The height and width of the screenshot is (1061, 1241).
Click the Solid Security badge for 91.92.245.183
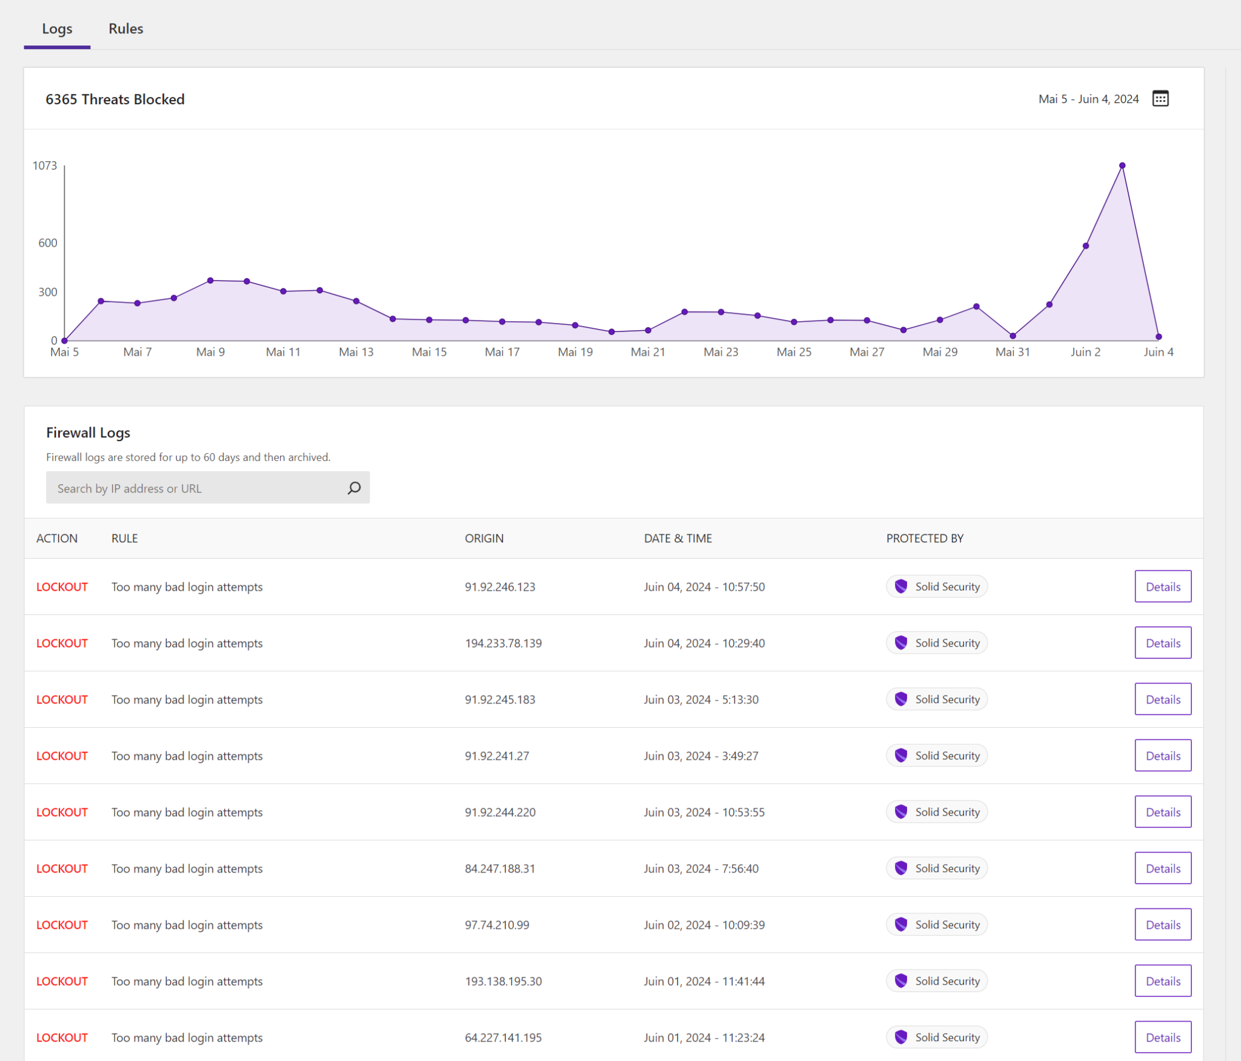coord(937,699)
